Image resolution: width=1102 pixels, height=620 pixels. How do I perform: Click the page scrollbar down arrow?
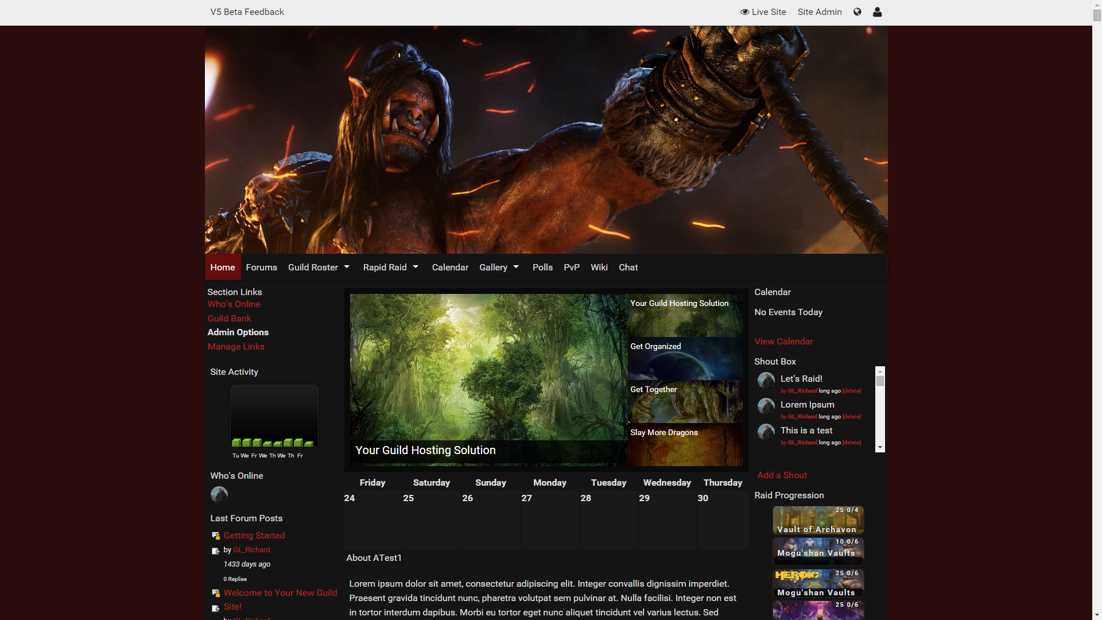tap(1097, 615)
